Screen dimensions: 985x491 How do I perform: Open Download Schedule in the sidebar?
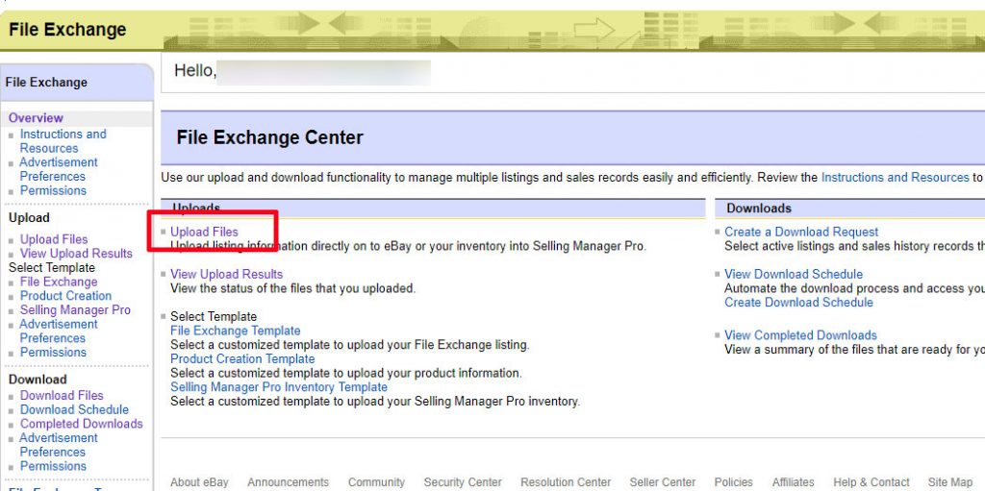pyautogui.click(x=74, y=409)
